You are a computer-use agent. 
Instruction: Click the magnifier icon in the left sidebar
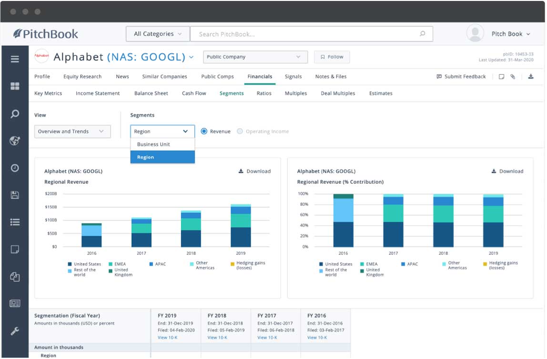[x=15, y=114]
